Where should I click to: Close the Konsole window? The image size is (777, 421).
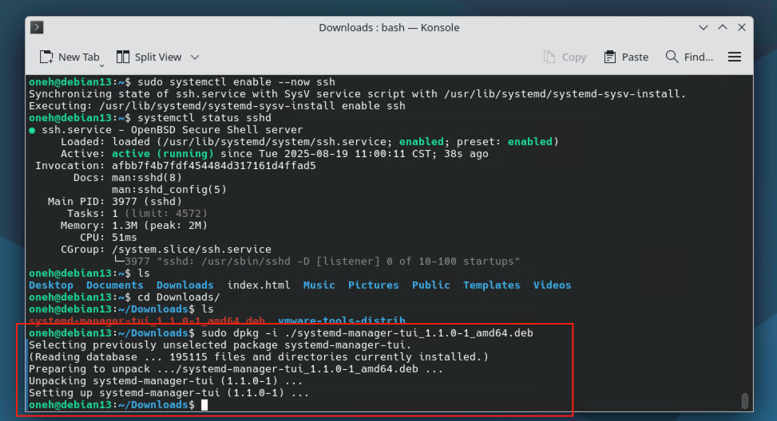(x=742, y=27)
